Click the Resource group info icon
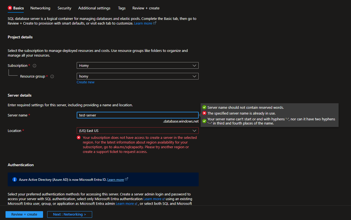This screenshot has height=220, width=351. pos(52,76)
